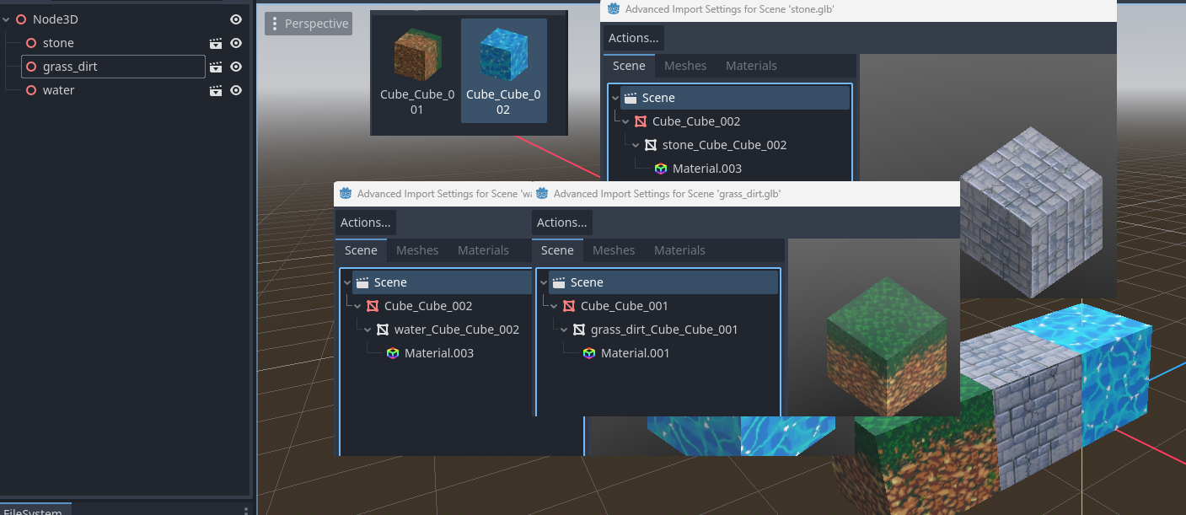Image resolution: width=1186 pixels, height=515 pixels.
Task: Hide the stone node in scene tree
Action: coord(236,43)
